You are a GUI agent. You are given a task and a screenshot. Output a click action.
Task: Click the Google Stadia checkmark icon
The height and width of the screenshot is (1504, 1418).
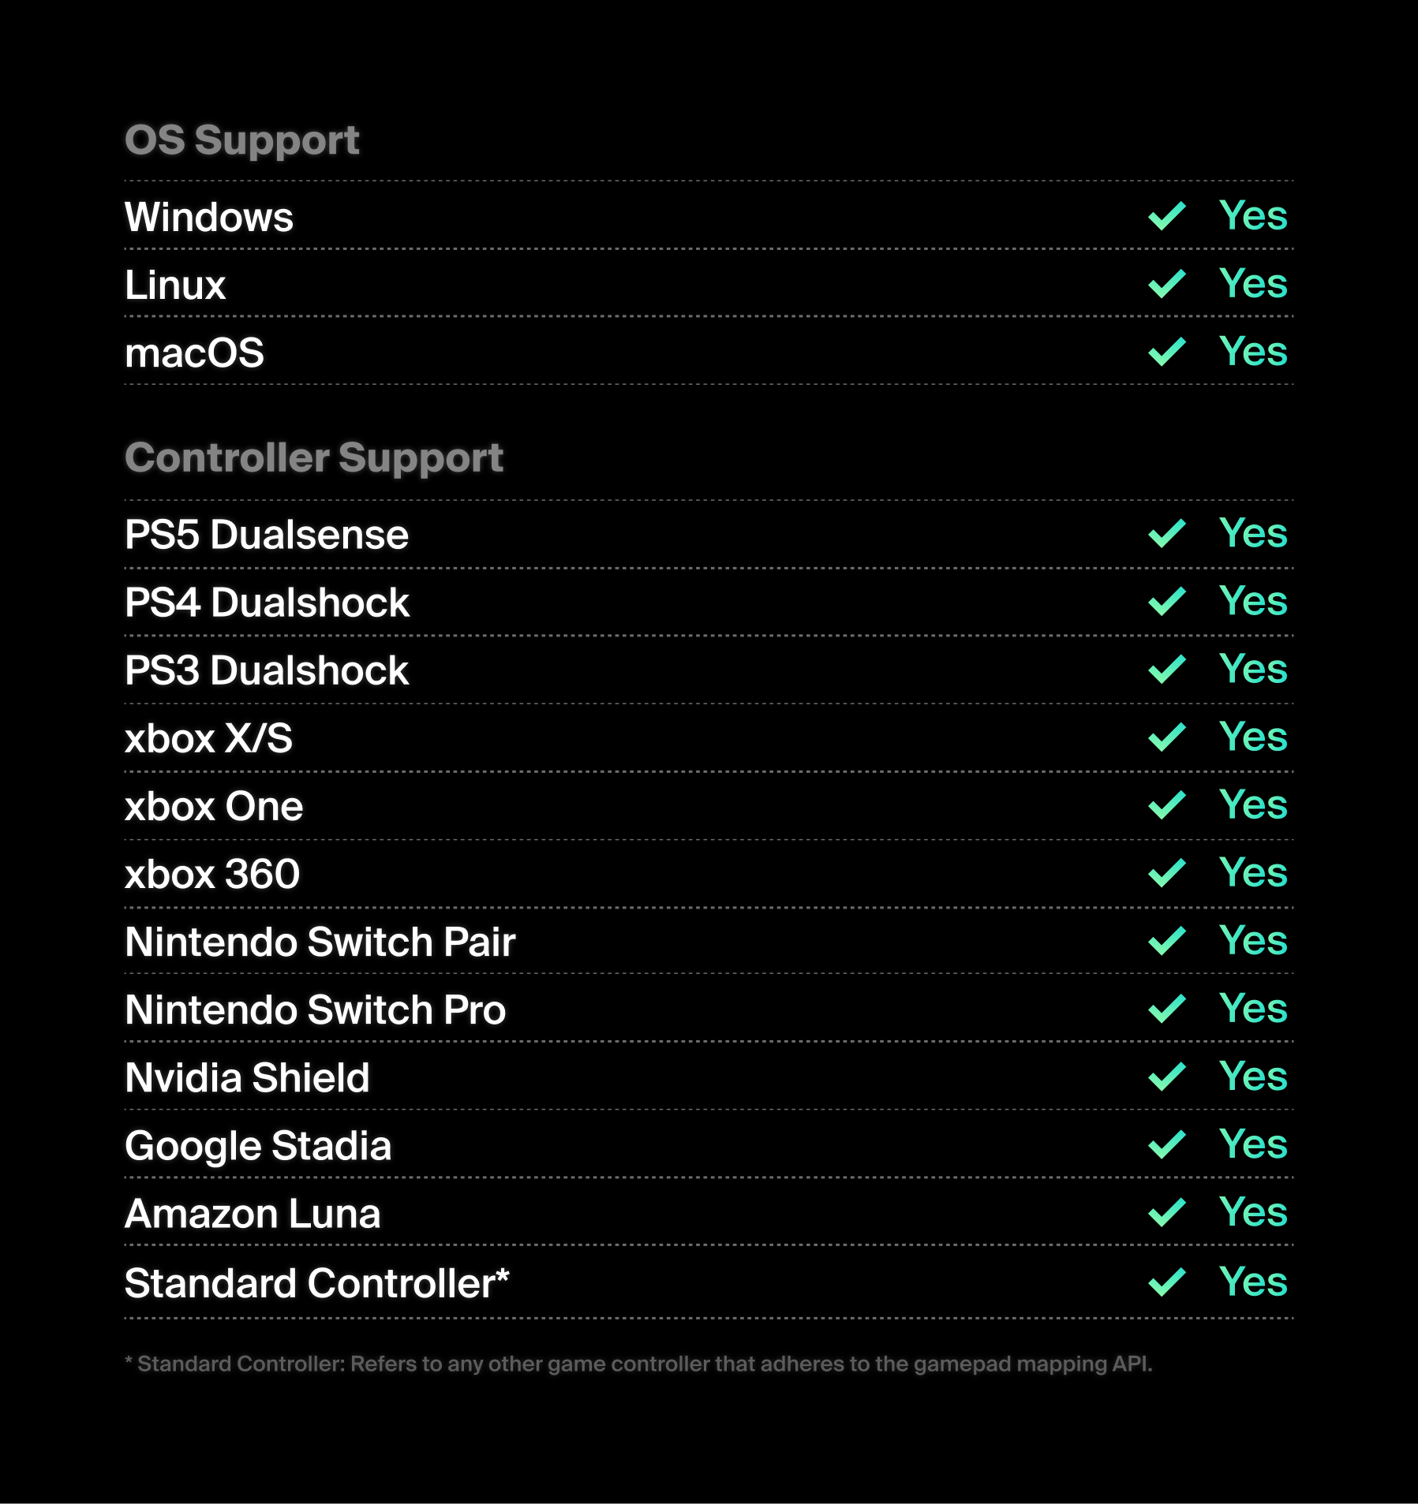[1166, 1144]
